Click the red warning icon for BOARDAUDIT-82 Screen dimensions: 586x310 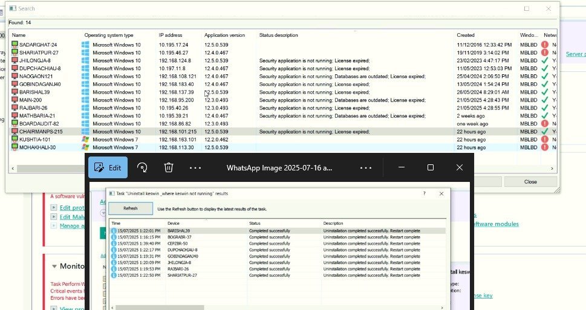545,124
